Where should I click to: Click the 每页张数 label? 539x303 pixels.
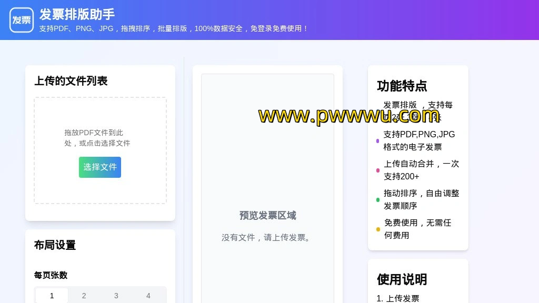(51, 275)
